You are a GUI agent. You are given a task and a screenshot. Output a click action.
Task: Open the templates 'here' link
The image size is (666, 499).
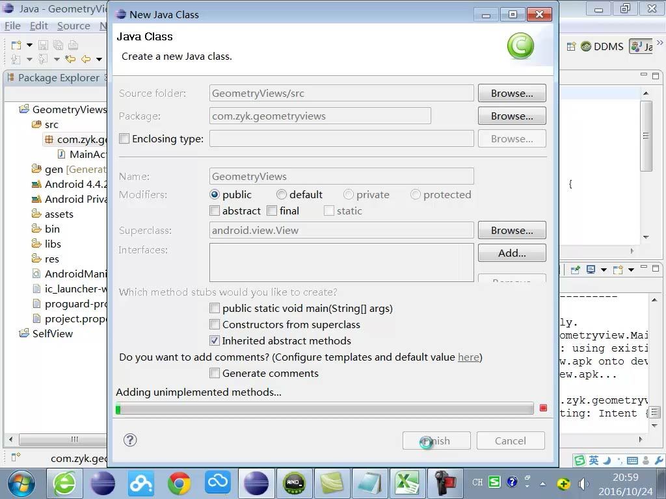tap(468, 357)
